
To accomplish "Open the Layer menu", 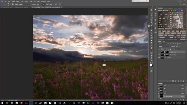I will [x=18, y=1].
